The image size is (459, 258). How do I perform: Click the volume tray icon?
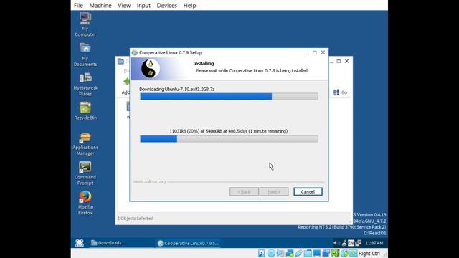click(x=336, y=243)
